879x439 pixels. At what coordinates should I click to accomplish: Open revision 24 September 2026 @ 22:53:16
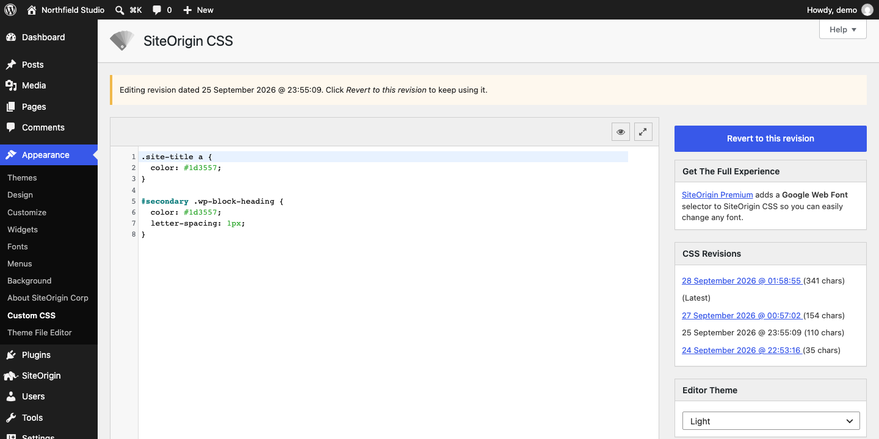click(x=742, y=350)
